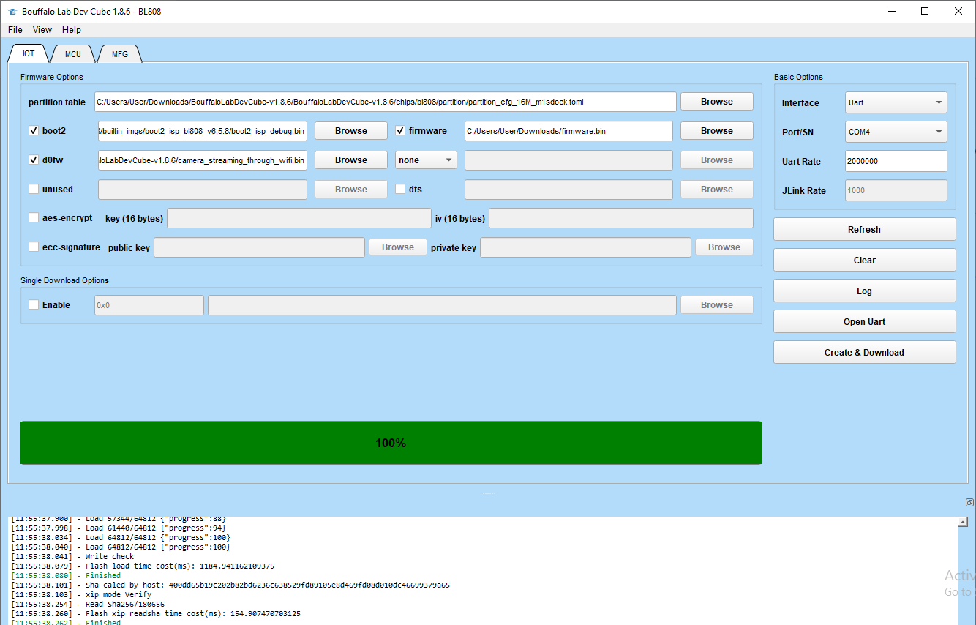The image size is (976, 625).
Task: Click the Log button
Action: click(x=865, y=291)
